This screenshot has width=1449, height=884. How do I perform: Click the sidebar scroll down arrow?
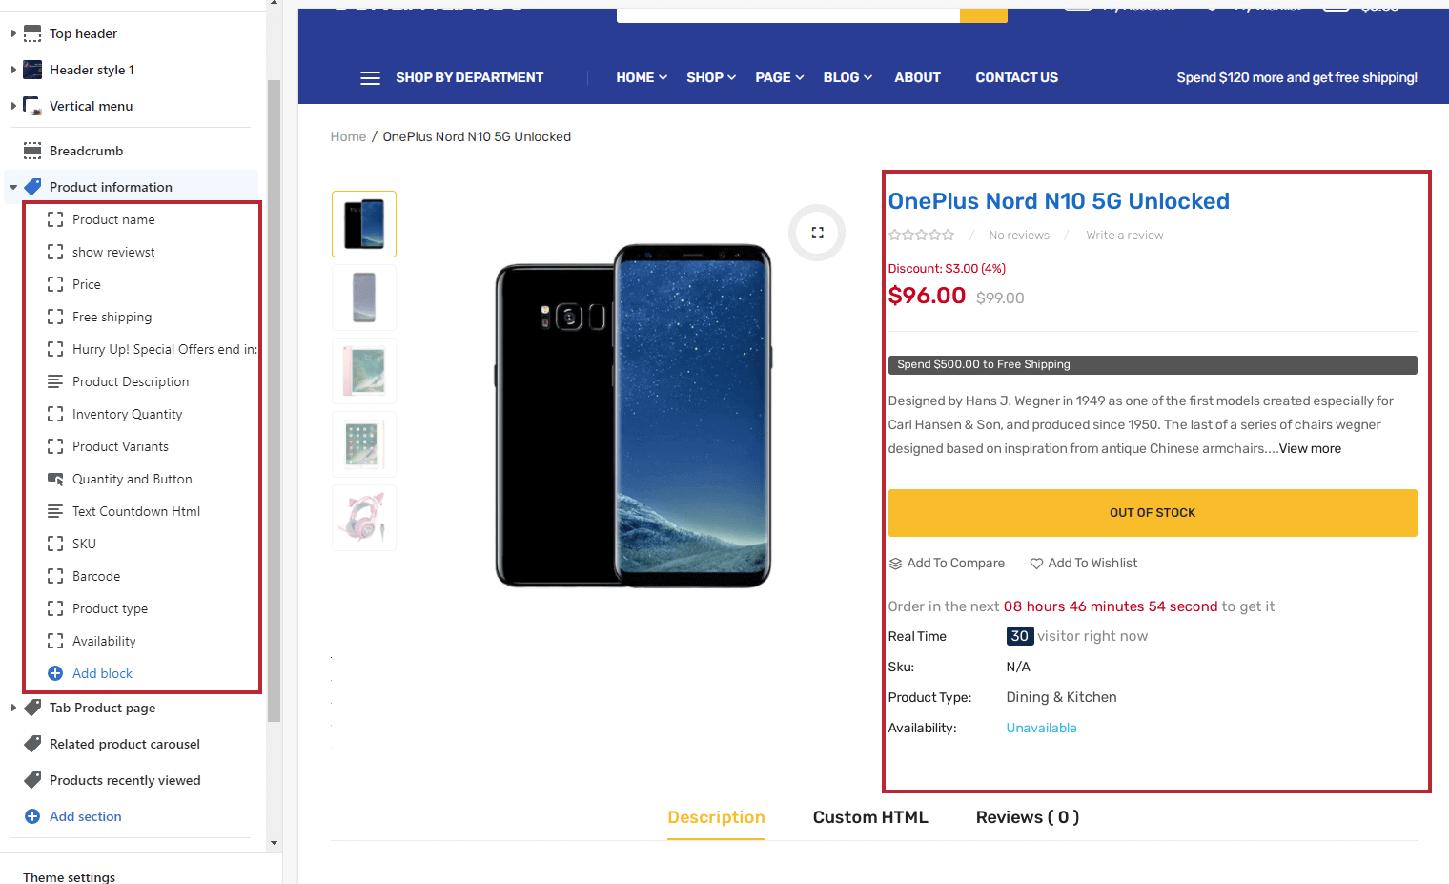(x=275, y=843)
